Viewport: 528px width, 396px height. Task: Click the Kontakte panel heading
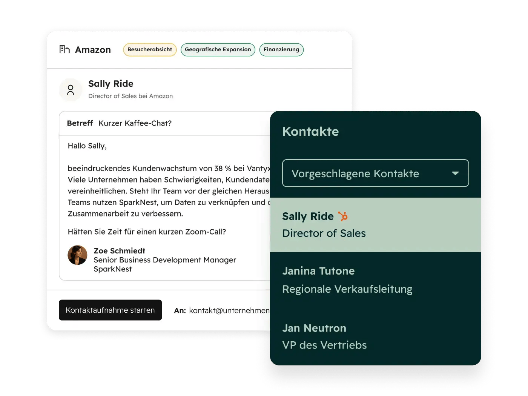pyautogui.click(x=310, y=132)
